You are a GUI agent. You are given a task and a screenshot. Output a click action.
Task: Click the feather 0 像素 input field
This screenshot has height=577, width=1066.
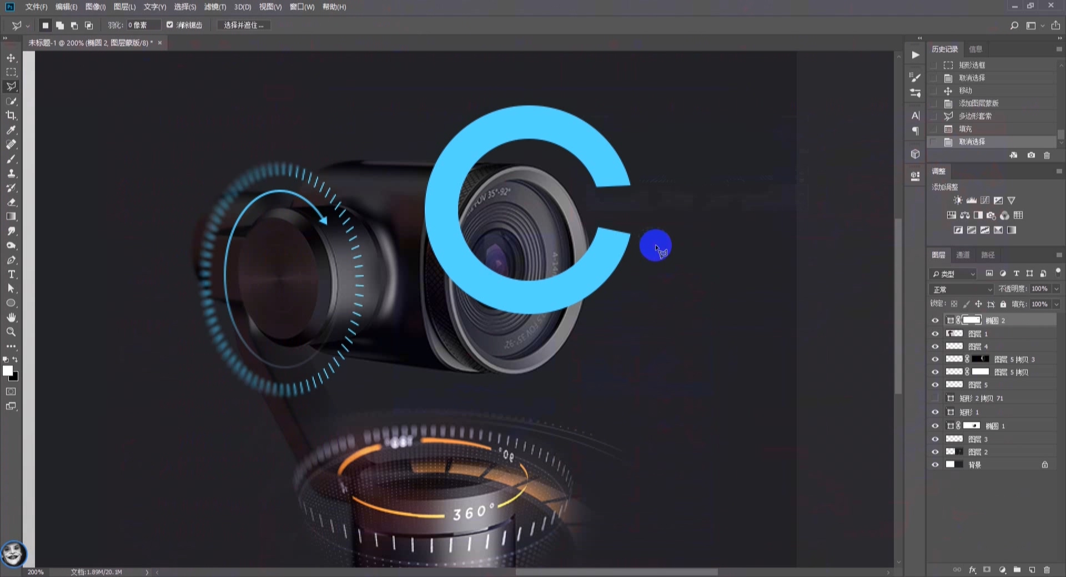coord(143,26)
